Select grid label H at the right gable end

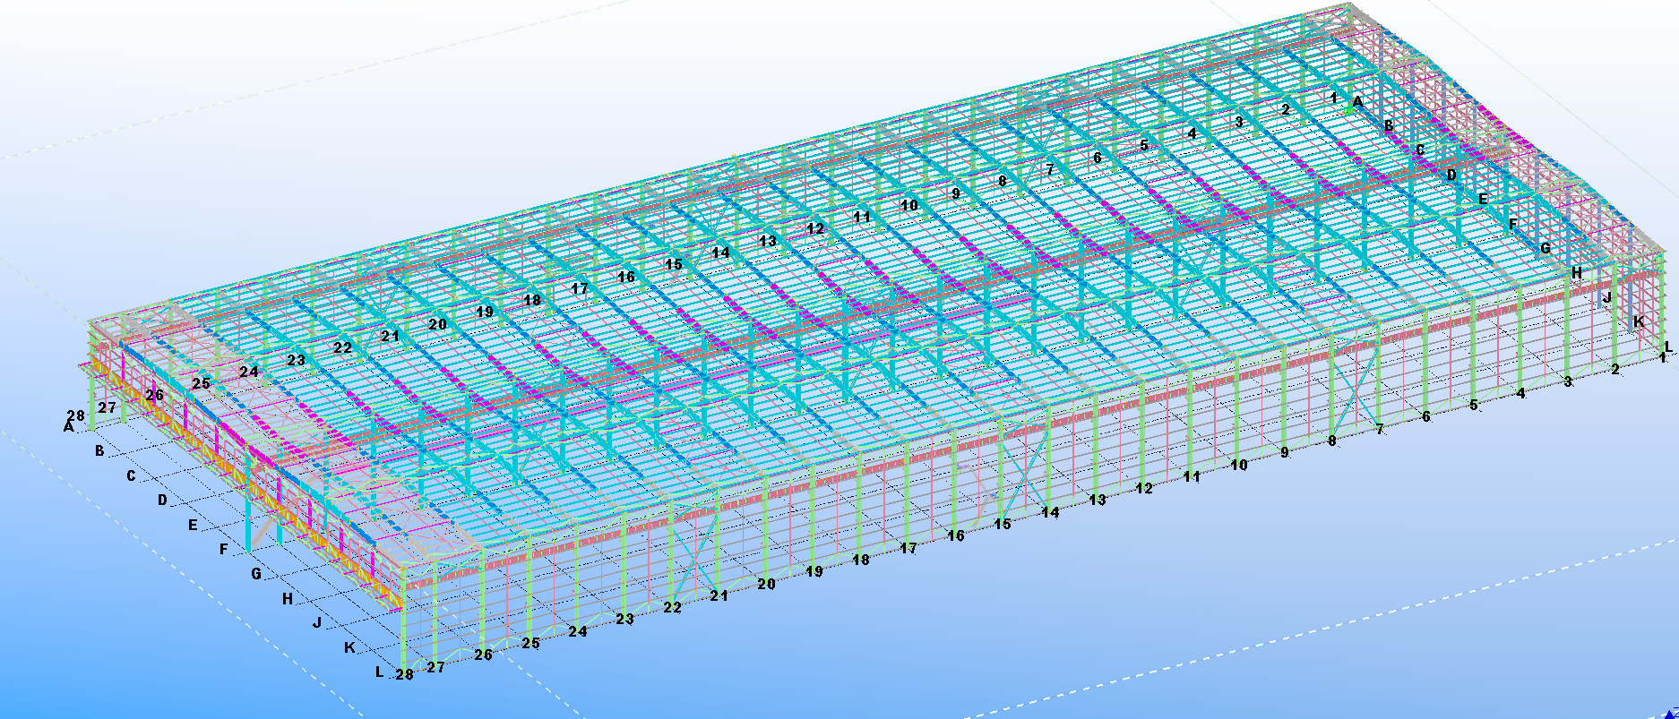[x=1577, y=272]
